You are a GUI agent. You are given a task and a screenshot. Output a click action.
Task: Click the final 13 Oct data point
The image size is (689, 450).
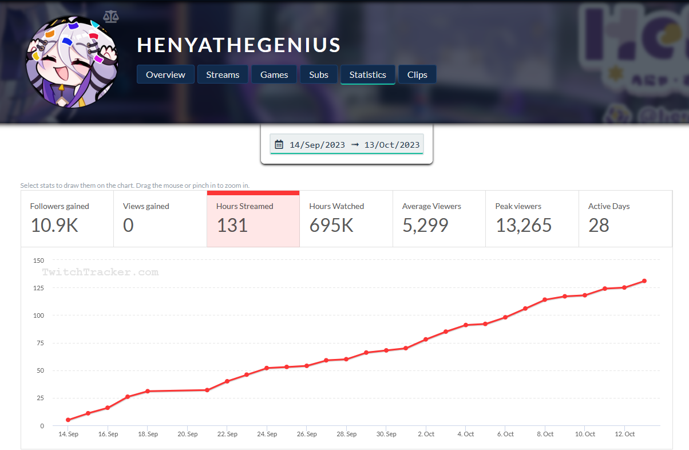pos(644,281)
